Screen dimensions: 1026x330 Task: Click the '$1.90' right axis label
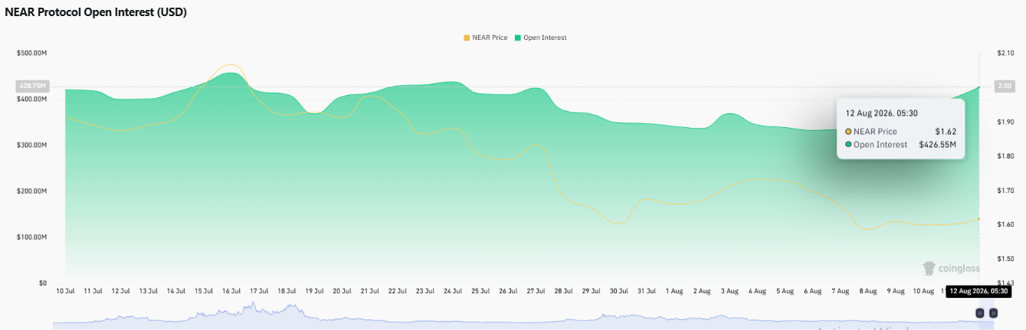pos(1005,122)
